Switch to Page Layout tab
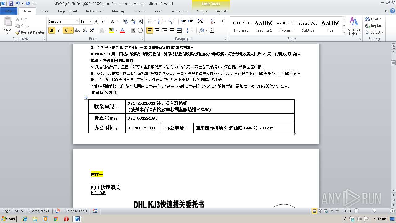The image size is (396, 223). pyautogui.click(x=68, y=11)
